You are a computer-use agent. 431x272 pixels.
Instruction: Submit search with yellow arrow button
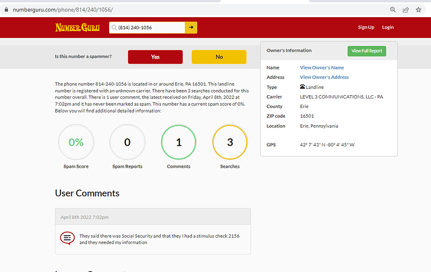click(x=191, y=28)
